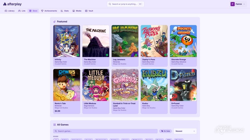Click the controller icon for Library
This screenshot has width=250, height=140.
(x=6, y=11)
